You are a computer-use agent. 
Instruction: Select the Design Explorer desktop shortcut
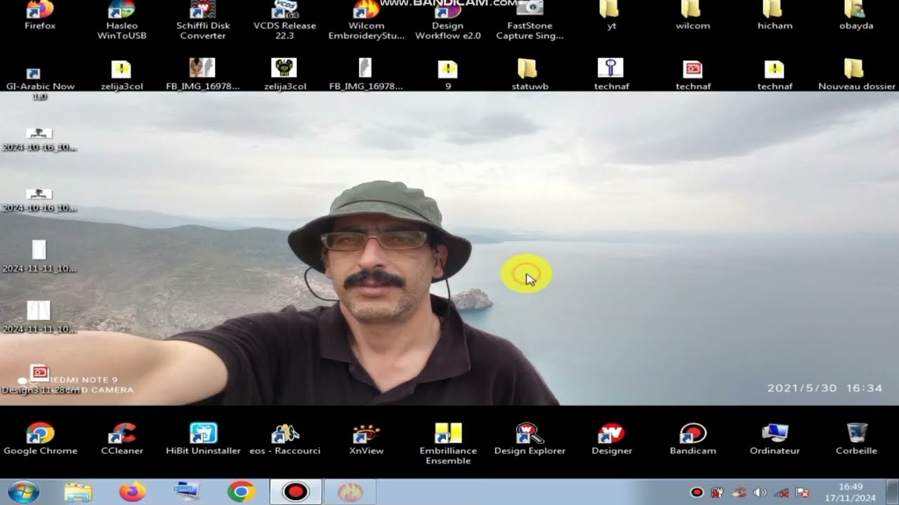click(530, 439)
